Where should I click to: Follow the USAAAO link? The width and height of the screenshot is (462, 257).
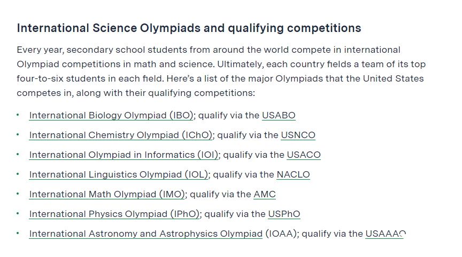[386, 234]
